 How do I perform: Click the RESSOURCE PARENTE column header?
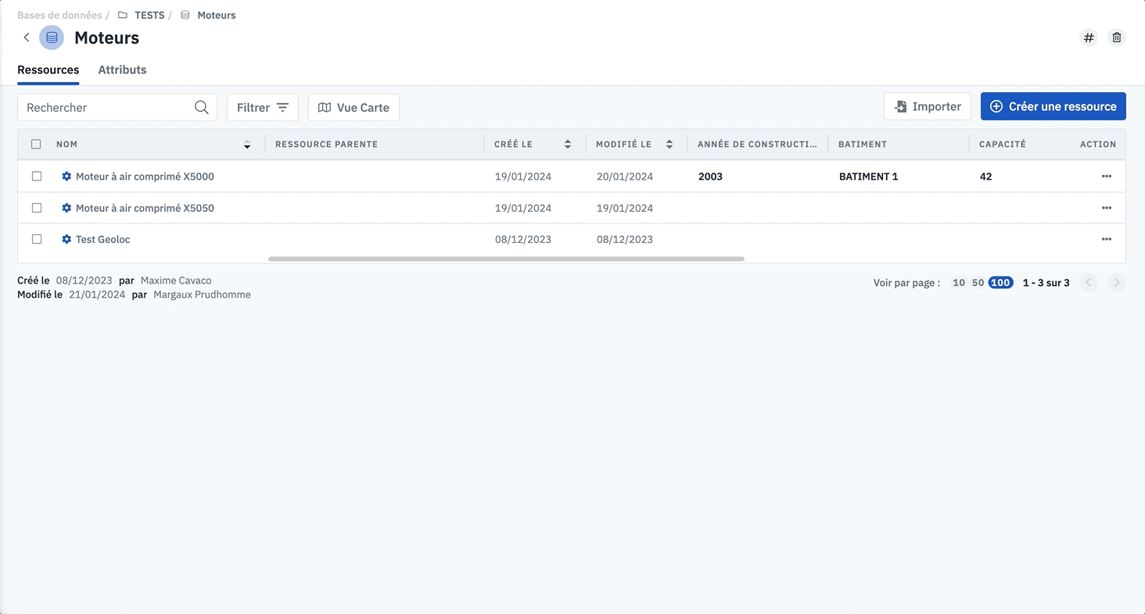pos(326,145)
